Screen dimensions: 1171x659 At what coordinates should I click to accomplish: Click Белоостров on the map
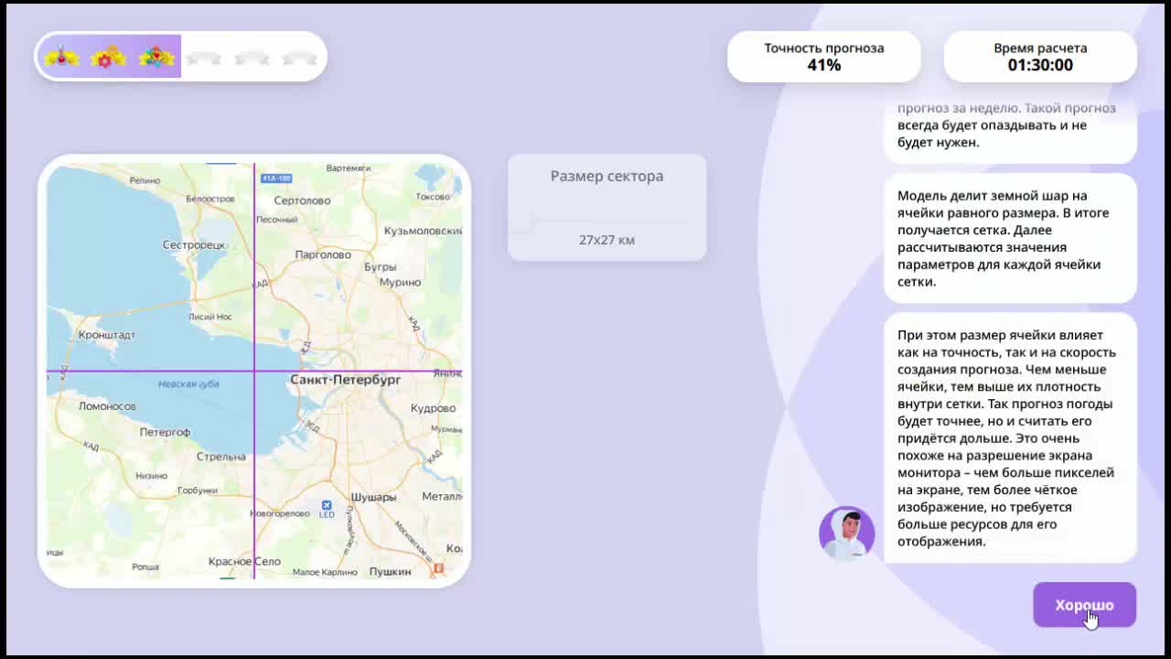209,199
